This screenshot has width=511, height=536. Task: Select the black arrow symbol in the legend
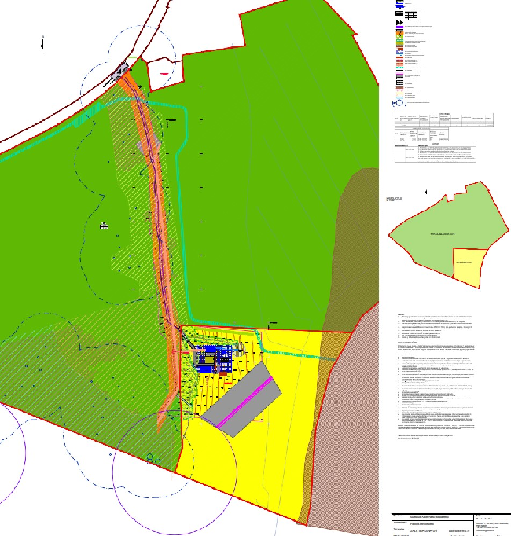(x=400, y=24)
